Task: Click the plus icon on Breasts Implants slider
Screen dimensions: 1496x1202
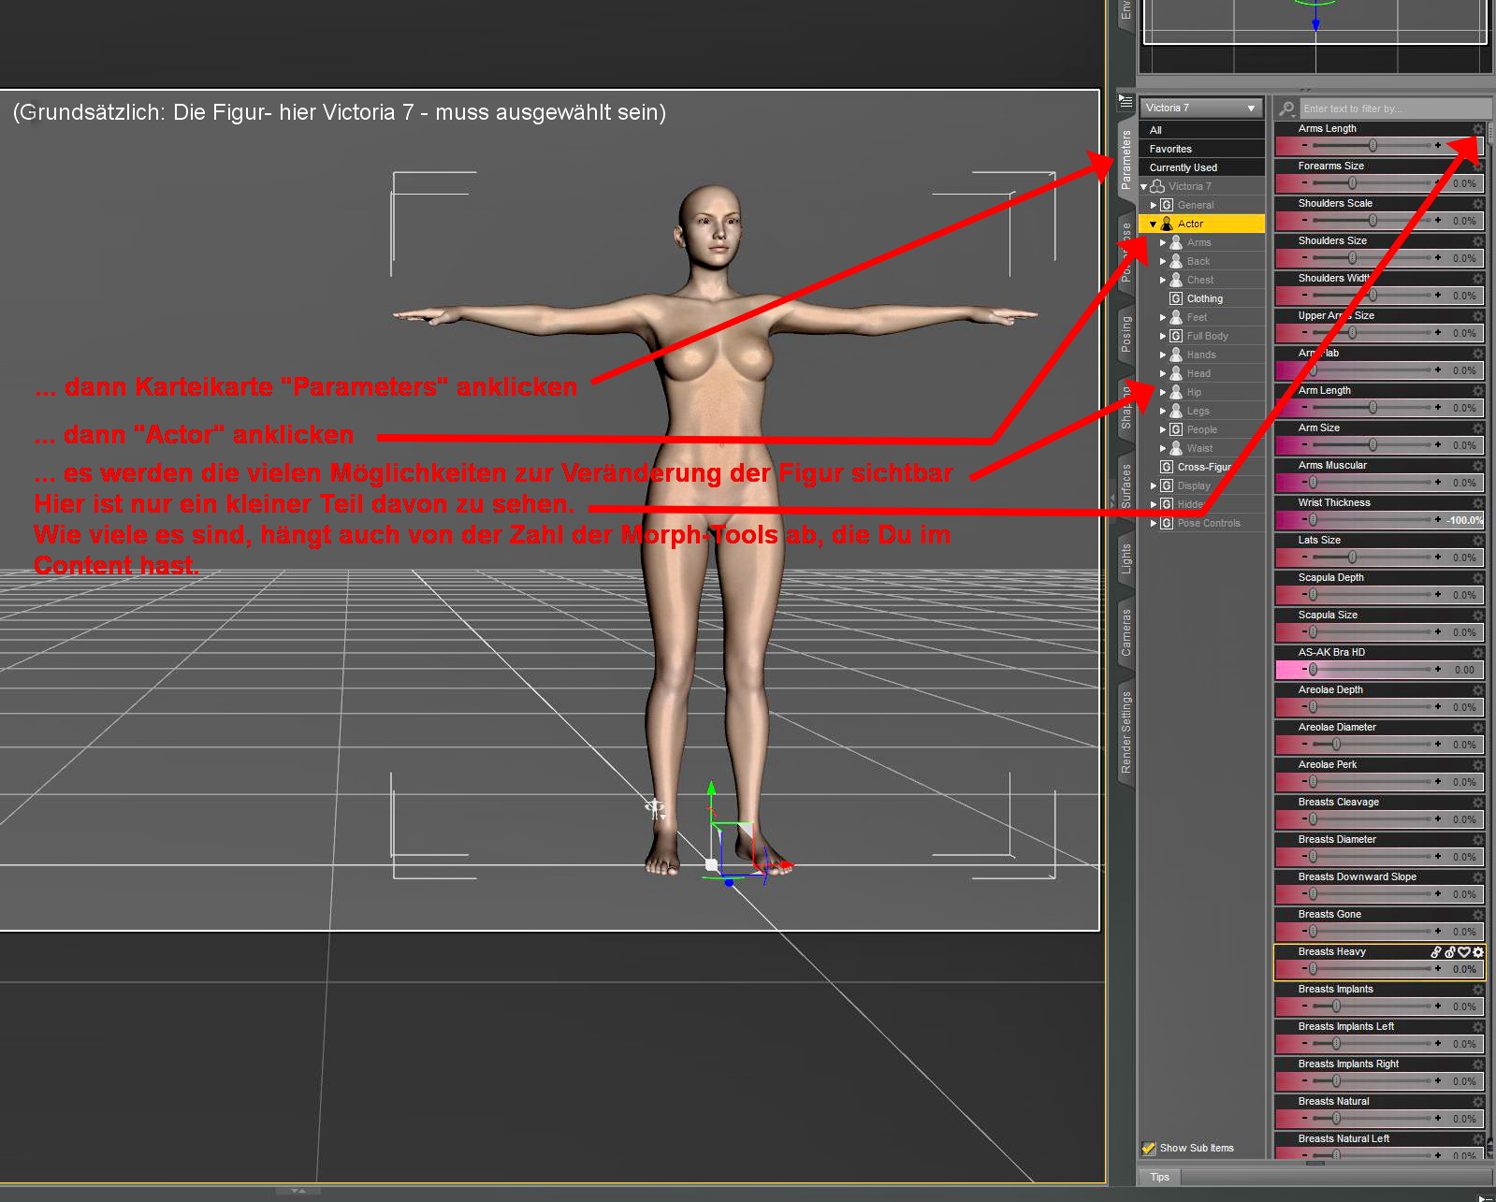Action: 1438,1006
